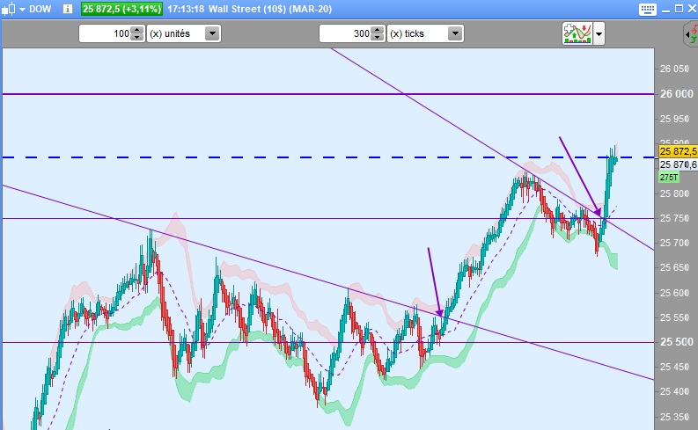Click the add indicator chart icon

[577, 33]
